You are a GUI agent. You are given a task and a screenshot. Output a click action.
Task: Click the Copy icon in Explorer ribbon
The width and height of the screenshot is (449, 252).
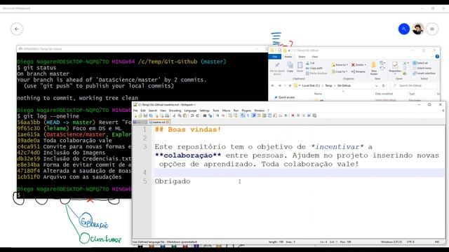290,66
